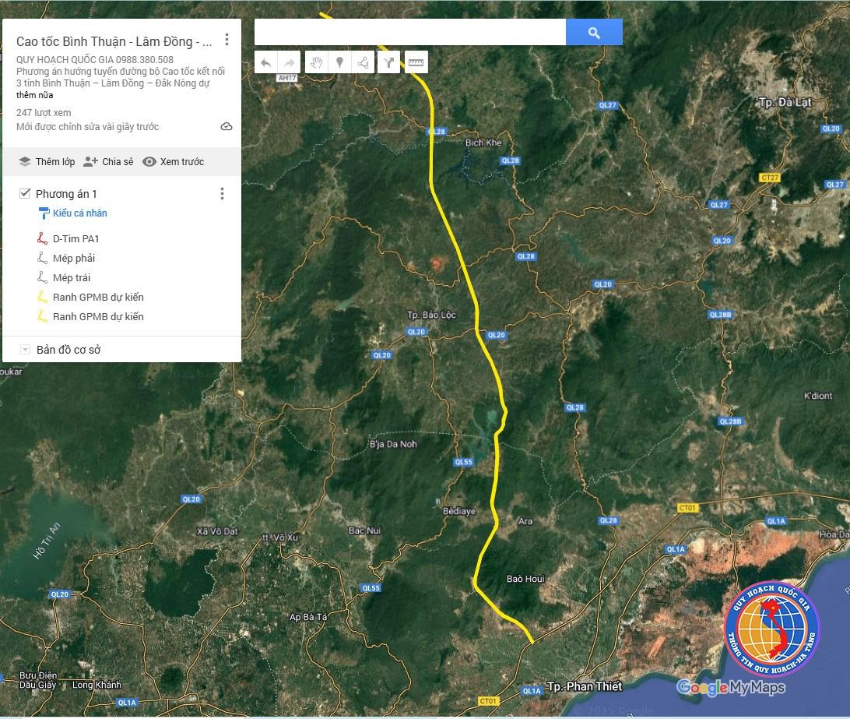
Task: Expand the Bản đồ cơ sở dropdown arrow
Action: click(25, 350)
